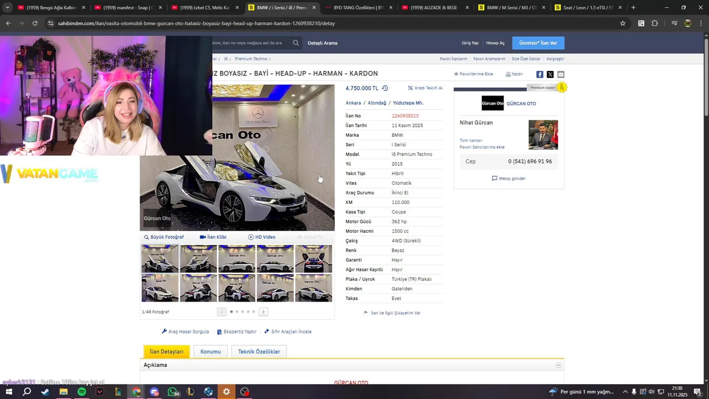Click the search magnifier icon in site header
Image resolution: width=709 pixels, height=399 pixels.
pos(296,43)
